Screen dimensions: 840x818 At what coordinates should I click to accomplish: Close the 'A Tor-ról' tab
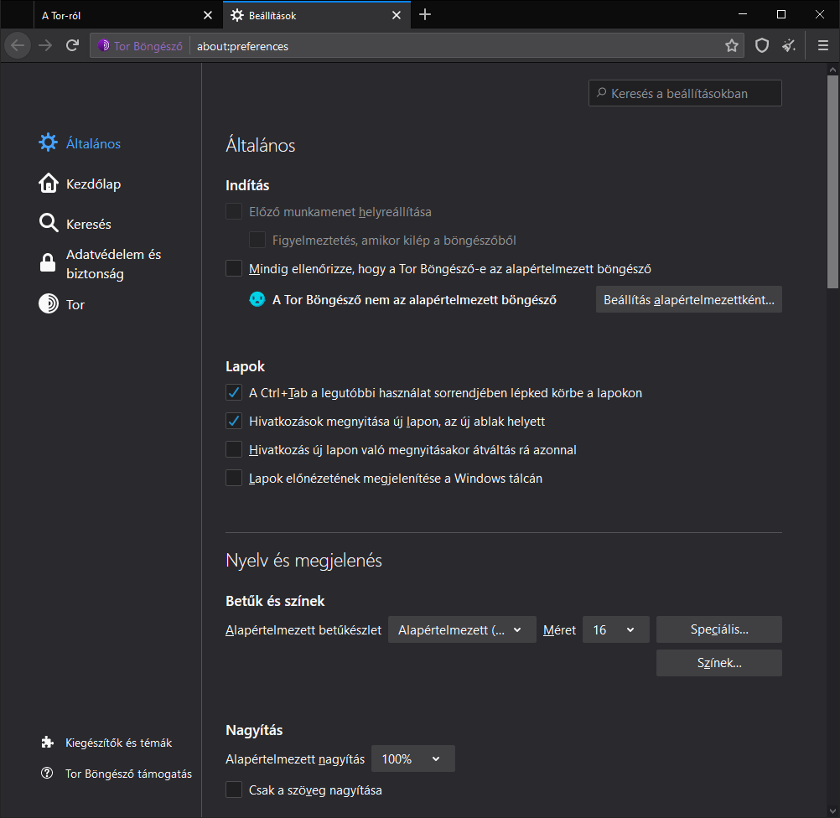point(208,16)
